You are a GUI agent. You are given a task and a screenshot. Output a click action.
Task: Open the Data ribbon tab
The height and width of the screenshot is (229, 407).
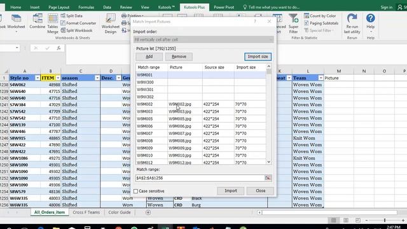(107, 7)
